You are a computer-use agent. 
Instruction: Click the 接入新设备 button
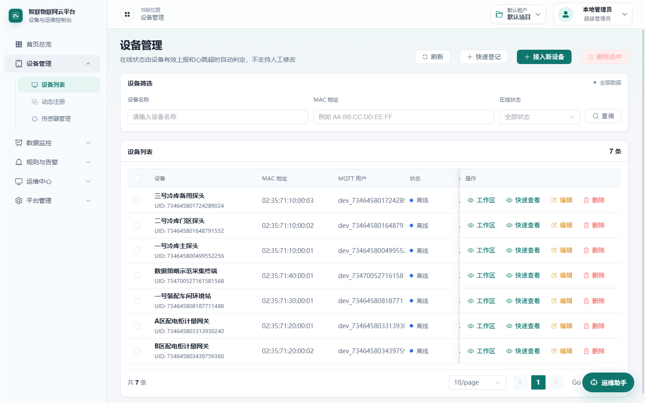544,57
